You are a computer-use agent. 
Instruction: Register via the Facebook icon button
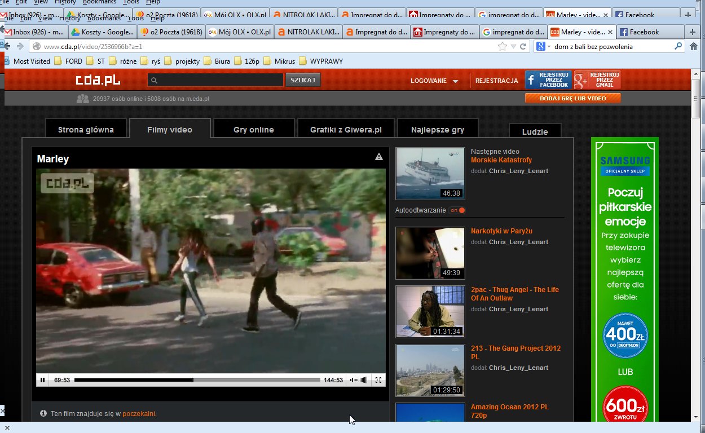pyautogui.click(x=548, y=80)
